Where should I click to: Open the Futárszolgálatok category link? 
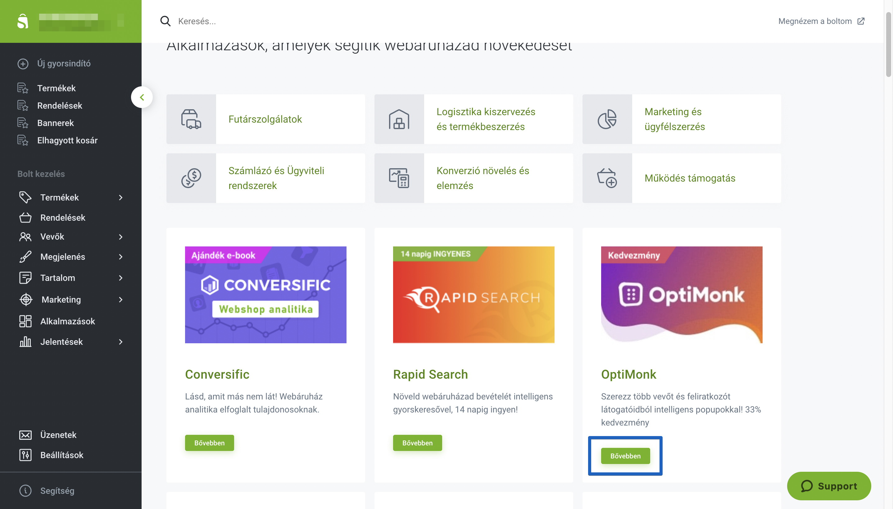click(265, 119)
